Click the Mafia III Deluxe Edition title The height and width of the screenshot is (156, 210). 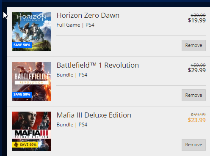click(x=94, y=115)
